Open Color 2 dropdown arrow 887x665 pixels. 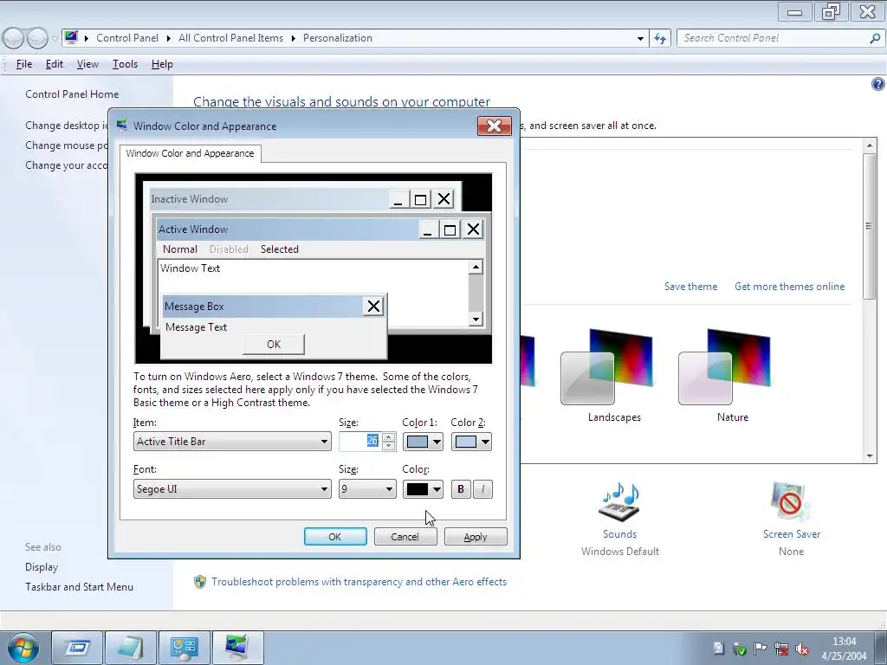point(485,442)
